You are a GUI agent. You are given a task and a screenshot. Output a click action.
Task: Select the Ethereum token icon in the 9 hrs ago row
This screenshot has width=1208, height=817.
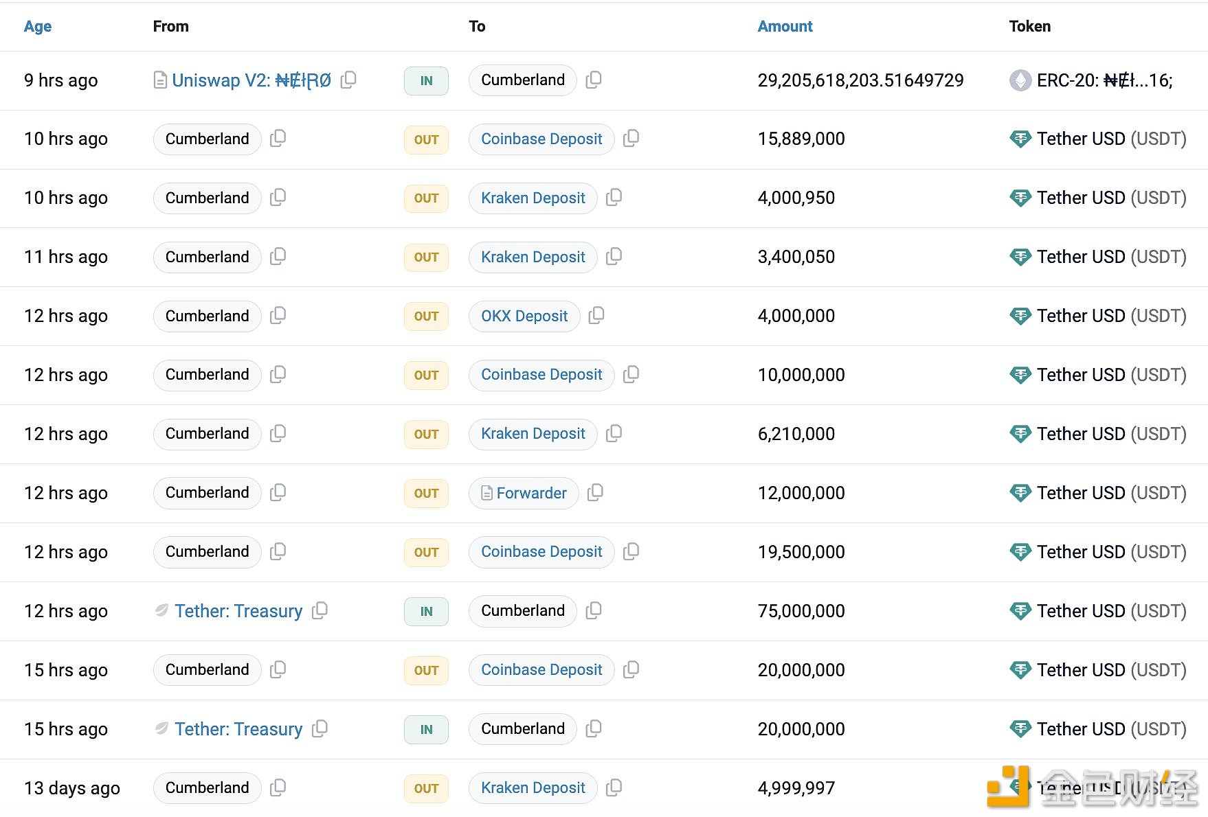coord(1020,80)
